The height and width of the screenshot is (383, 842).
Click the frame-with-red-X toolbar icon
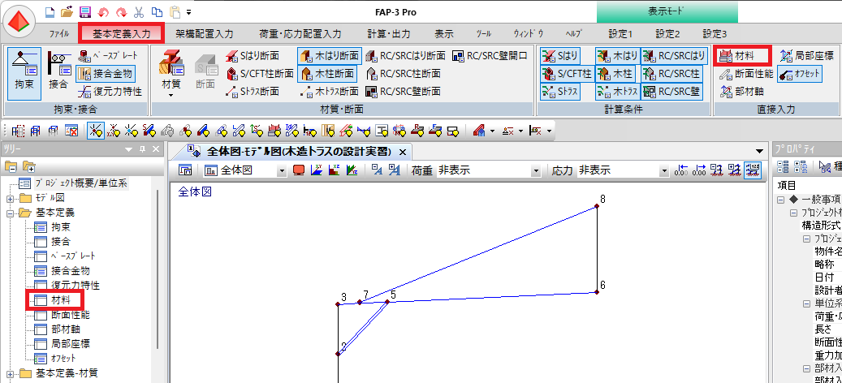(x=71, y=131)
